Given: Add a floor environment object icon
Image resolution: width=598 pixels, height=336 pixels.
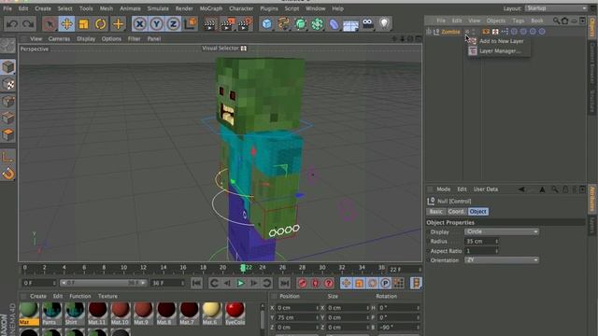Looking at the screenshot, I should click(350, 25).
